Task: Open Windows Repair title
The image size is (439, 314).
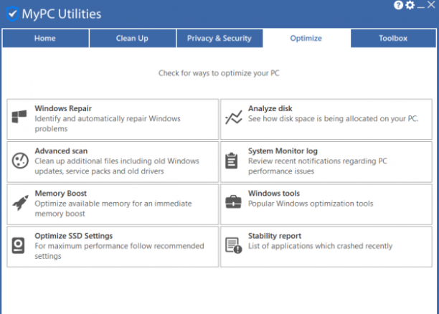Action: (x=63, y=108)
